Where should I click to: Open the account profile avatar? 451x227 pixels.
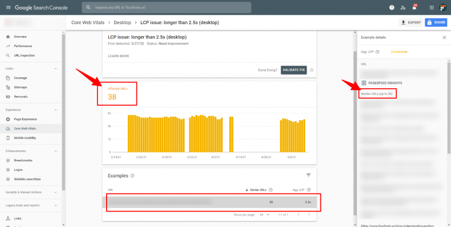(x=443, y=8)
